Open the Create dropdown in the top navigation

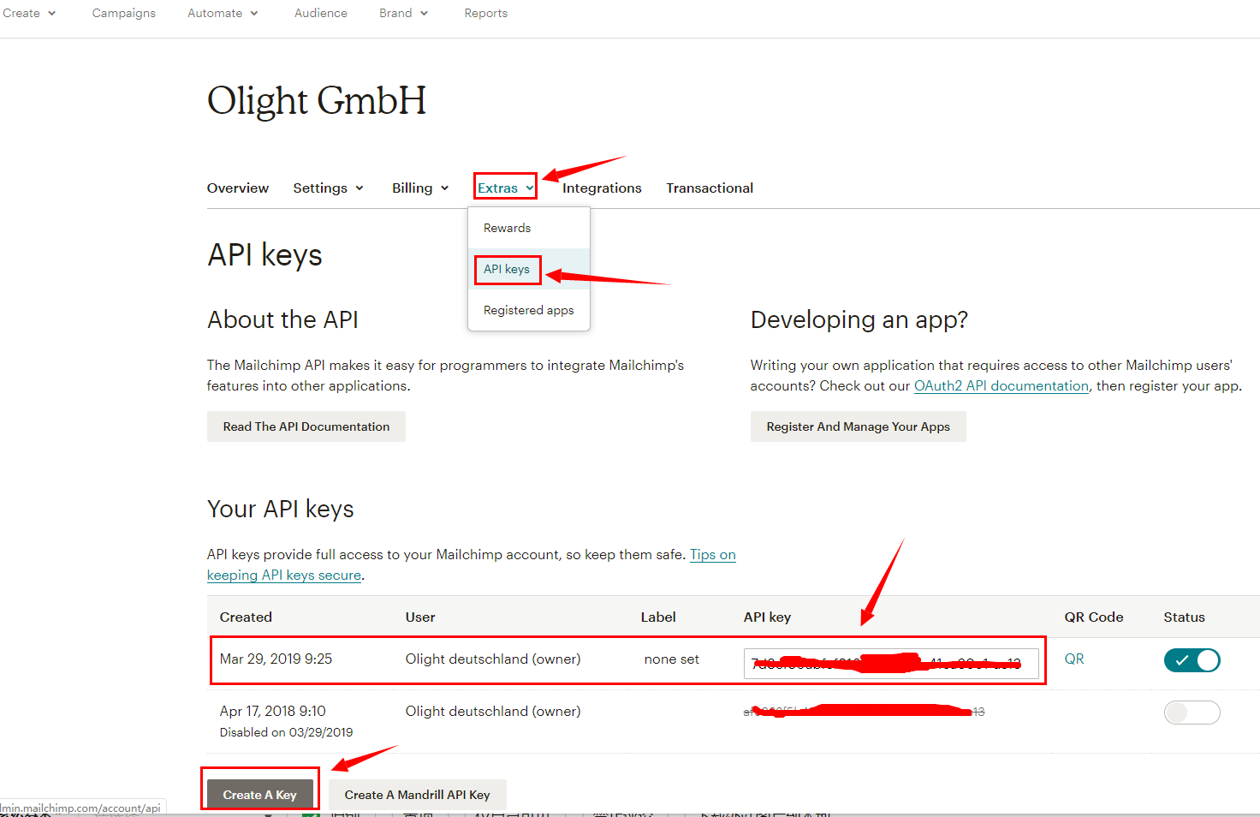tap(29, 13)
